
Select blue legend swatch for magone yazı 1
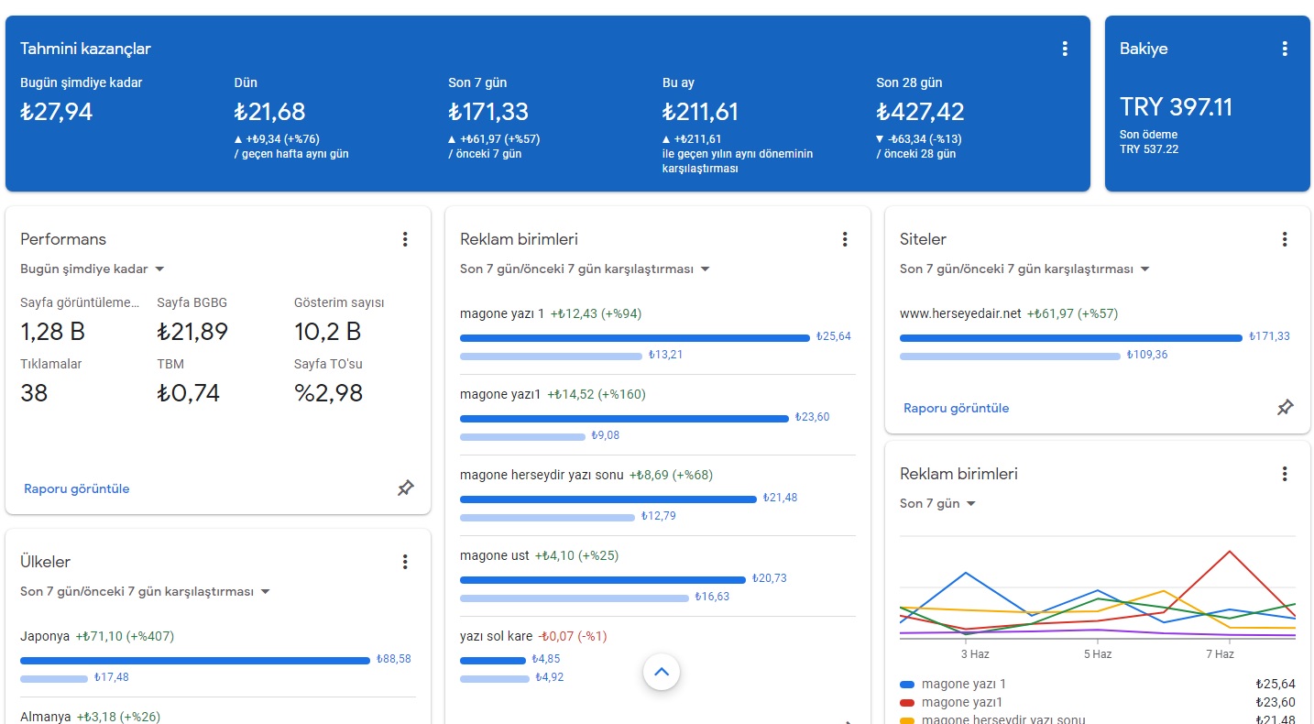point(907,685)
